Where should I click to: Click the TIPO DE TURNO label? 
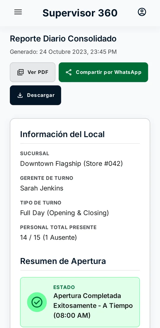coord(41,203)
